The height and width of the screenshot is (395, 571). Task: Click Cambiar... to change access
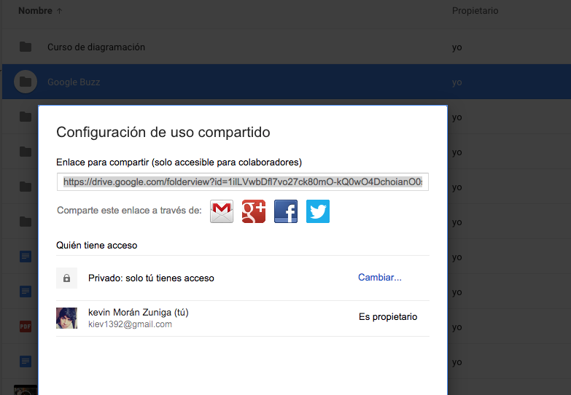click(x=379, y=278)
